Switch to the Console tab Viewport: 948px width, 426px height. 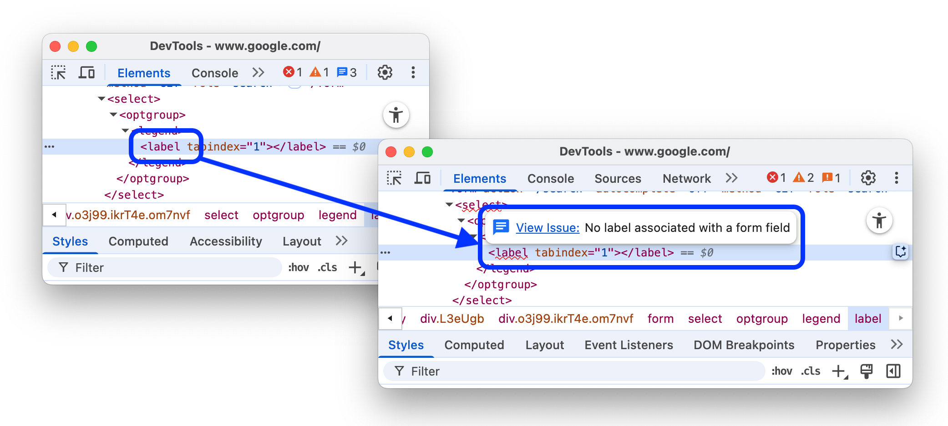(551, 178)
